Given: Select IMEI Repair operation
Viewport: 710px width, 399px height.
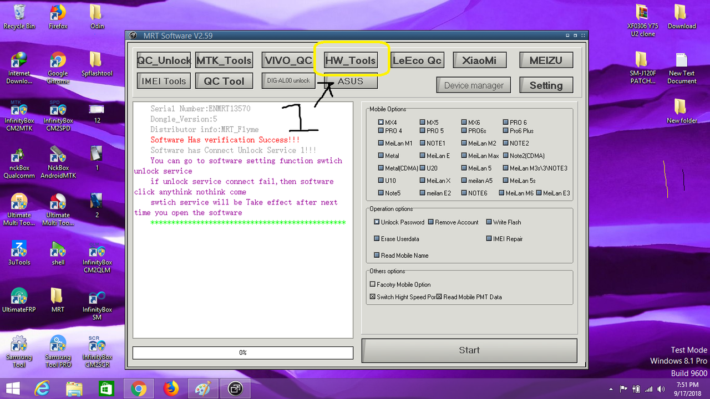Looking at the screenshot, I should [x=504, y=239].
